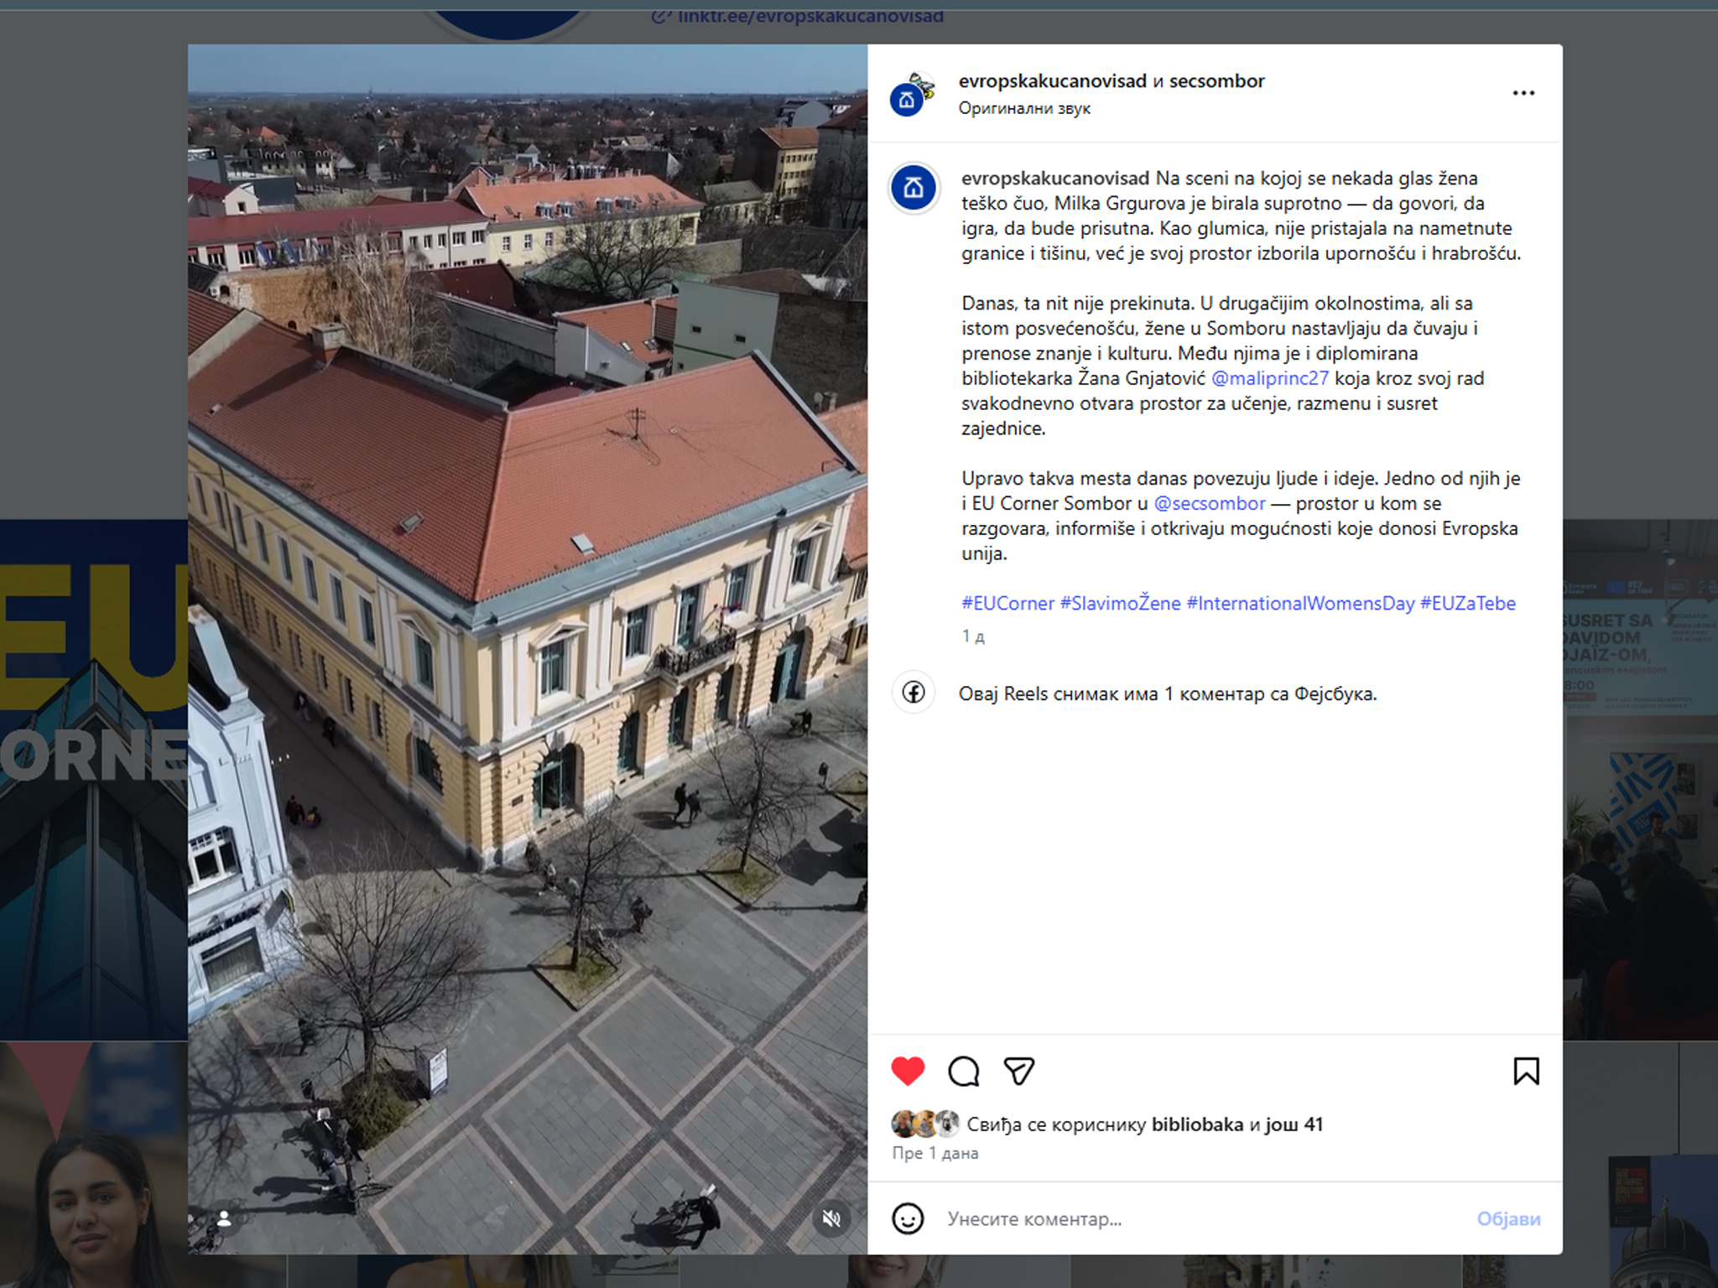Open hashtag #EUCorner
This screenshot has height=1288, width=1718.
[x=1007, y=603]
